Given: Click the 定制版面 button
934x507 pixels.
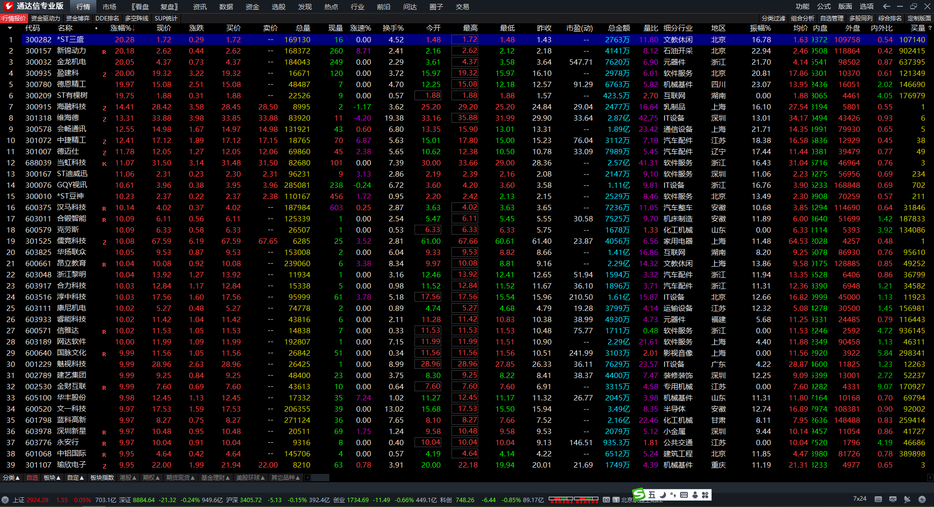Looking at the screenshot, I should pyautogui.click(x=919, y=18).
